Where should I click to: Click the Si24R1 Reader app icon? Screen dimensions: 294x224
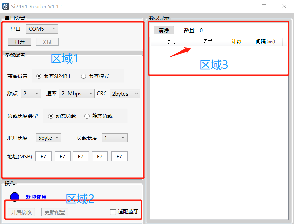tap(6, 6)
